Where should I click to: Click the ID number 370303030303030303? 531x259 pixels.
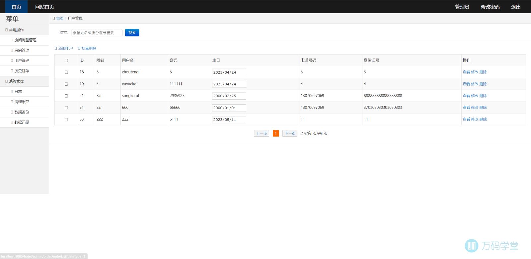point(383,108)
